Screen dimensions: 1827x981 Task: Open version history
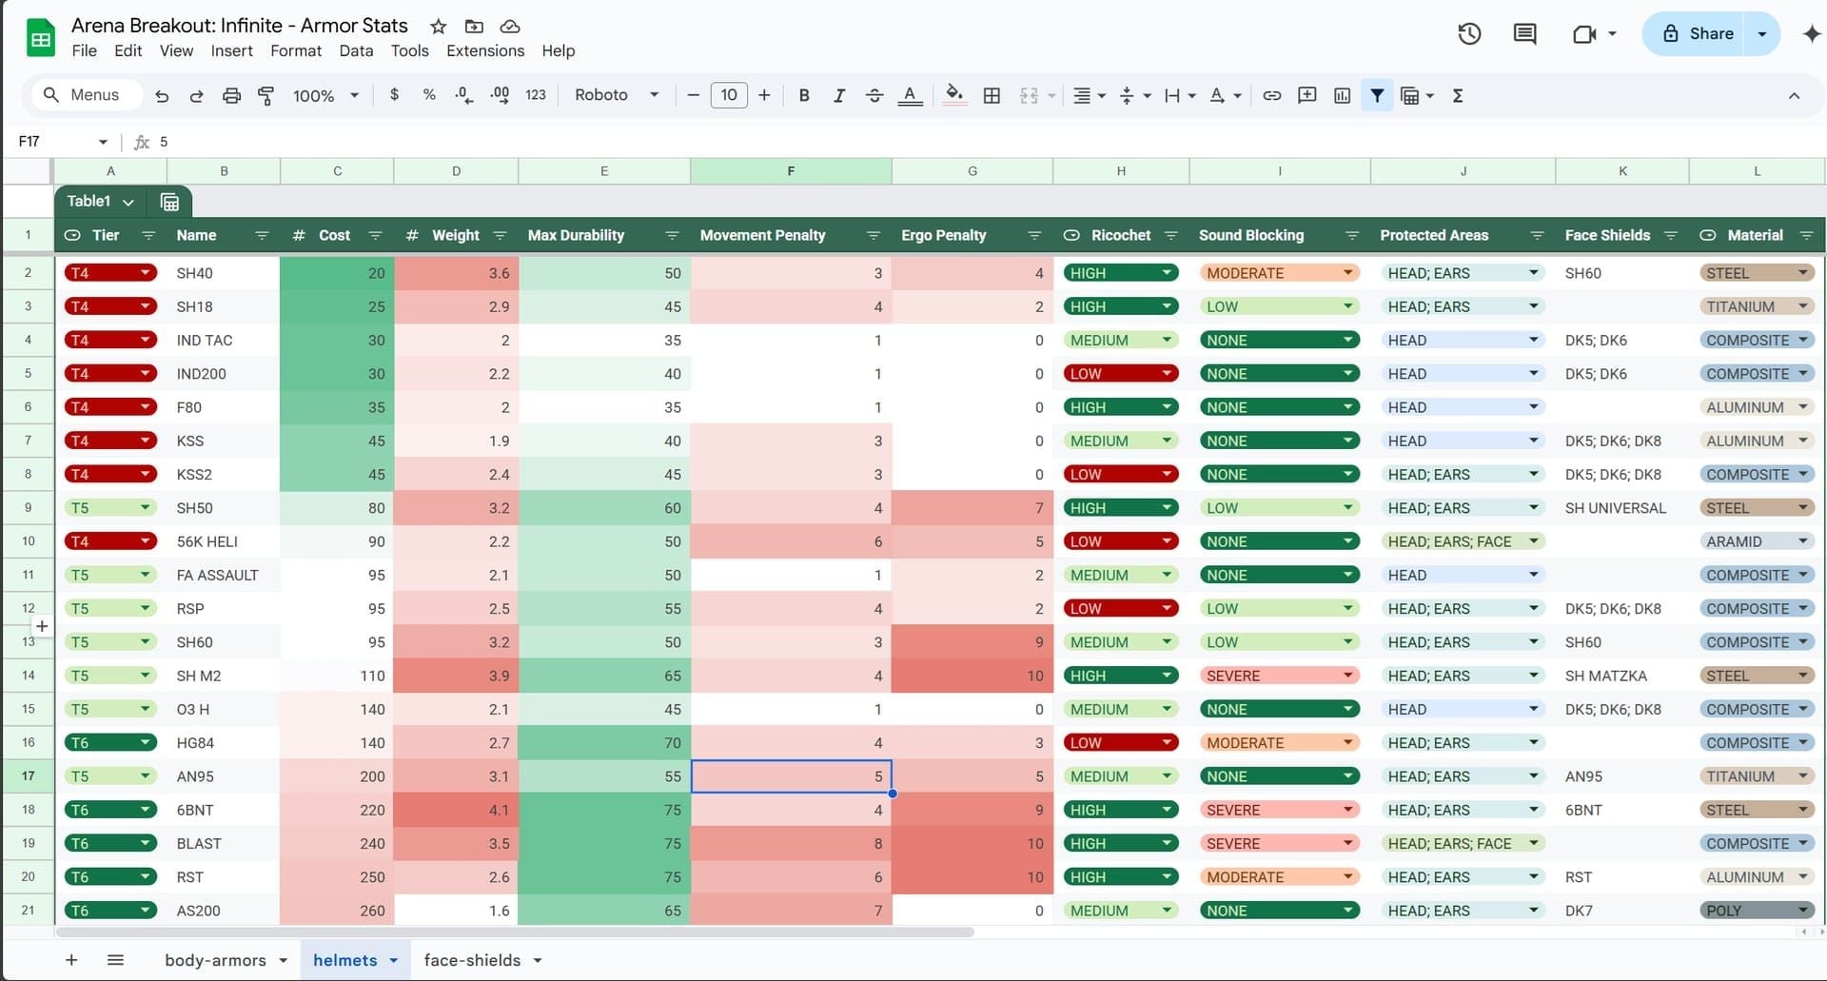click(x=1468, y=33)
